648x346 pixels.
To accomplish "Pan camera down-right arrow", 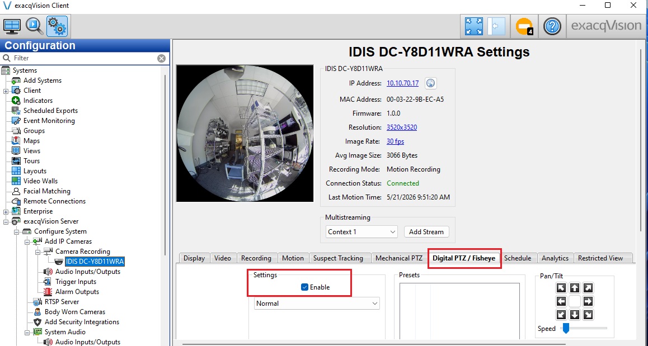I will [x=588, y=315].
